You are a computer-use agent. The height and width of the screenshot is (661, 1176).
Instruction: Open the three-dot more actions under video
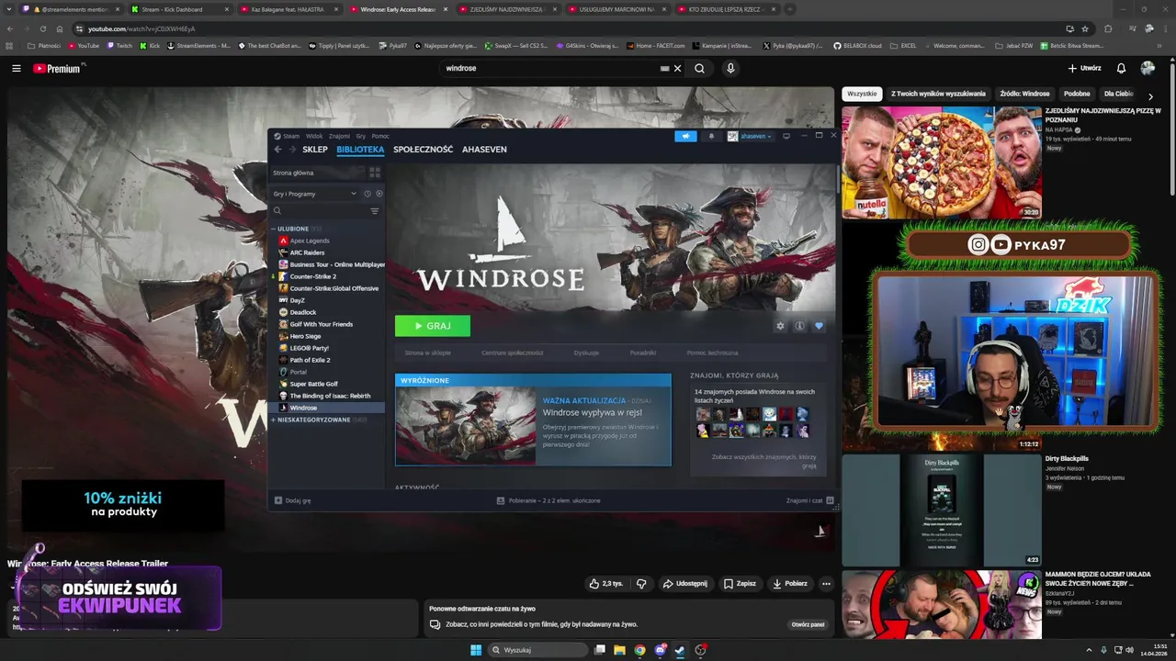tap(826, 583)
